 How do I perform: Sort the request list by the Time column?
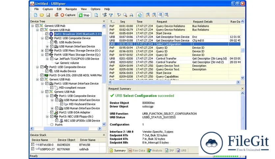click(x=144, y=22)
